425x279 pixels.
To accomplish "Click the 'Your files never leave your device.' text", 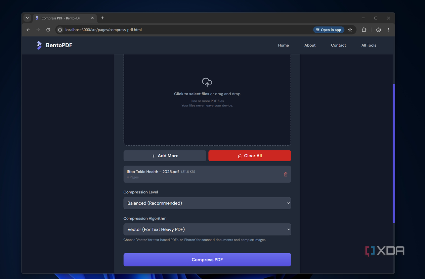I will (207, 105).
